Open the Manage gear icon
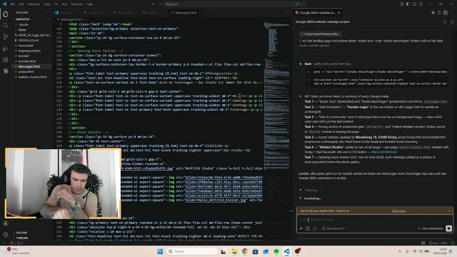 click(x=5, y=235)
